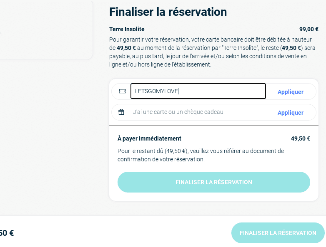Click the summary card panel on left
326x247 pixels.
point(46,30)
